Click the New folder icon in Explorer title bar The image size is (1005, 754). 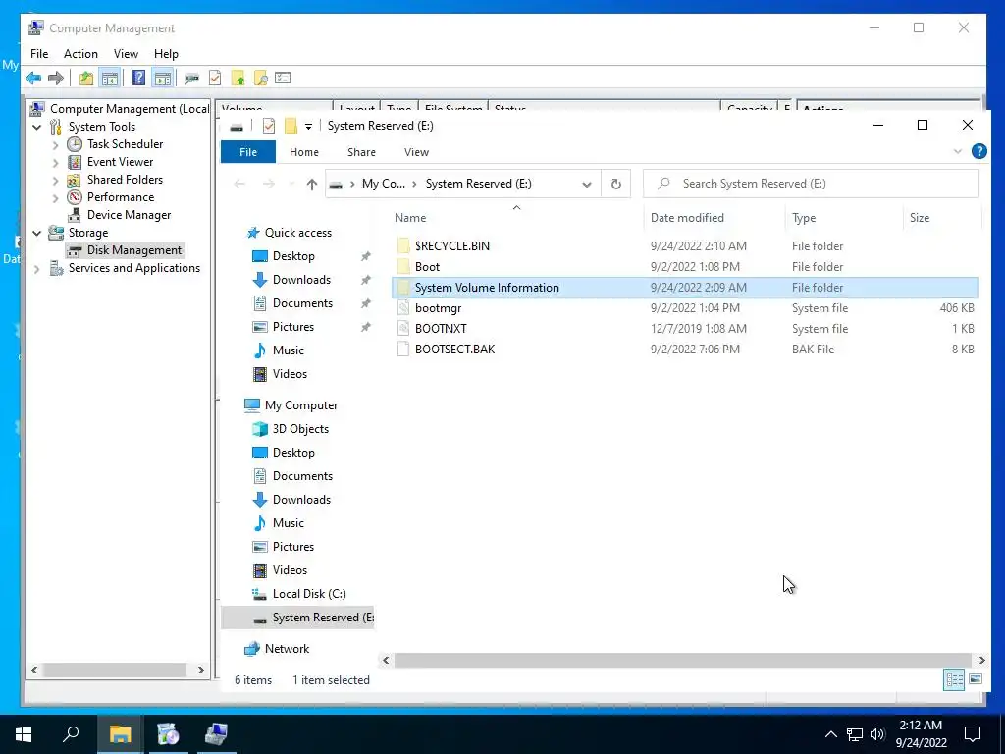[291, 126]
